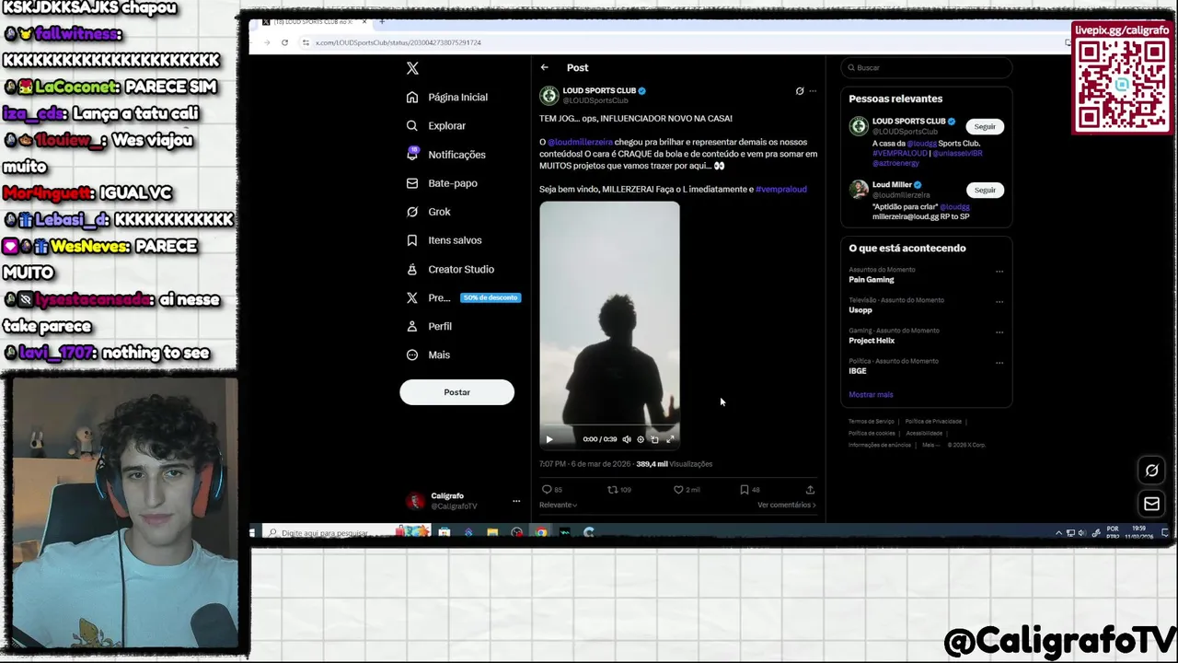Image resolution: width=1178 pixels, height=663 pixels.
Task: Play the post video
Action: 549,439
